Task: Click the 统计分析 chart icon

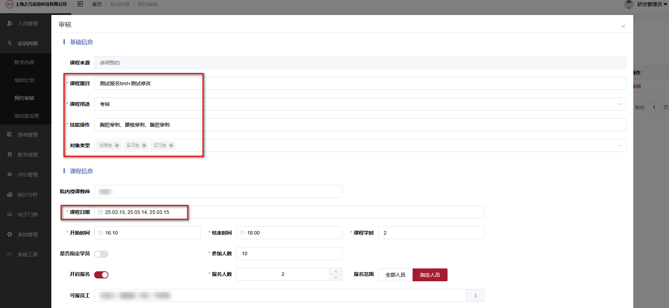Action: tap(10, 194)
